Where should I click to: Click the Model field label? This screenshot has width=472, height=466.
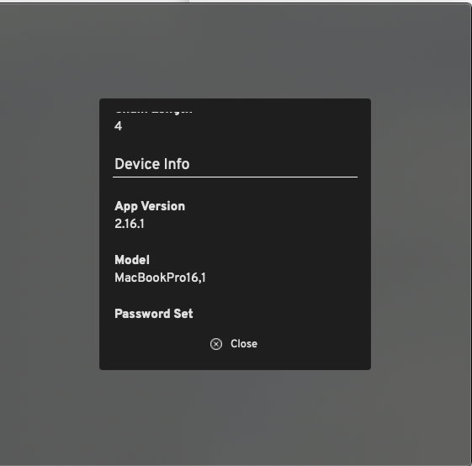click(132, 260)
